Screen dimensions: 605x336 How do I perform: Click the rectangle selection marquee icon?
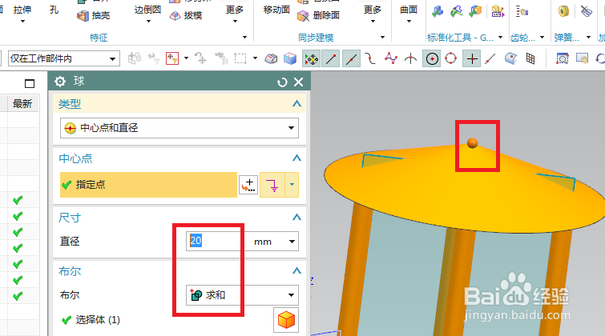(x=240, y=58)
